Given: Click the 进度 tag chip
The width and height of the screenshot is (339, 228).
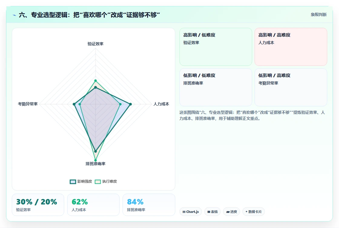Looking at the screenshot, I should 232,212.
